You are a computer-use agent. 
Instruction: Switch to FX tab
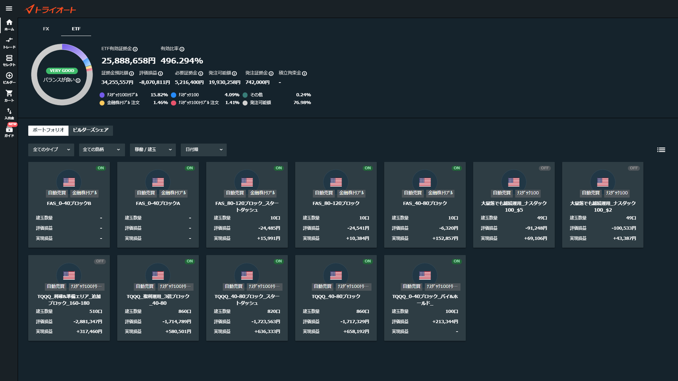[46, 29]
